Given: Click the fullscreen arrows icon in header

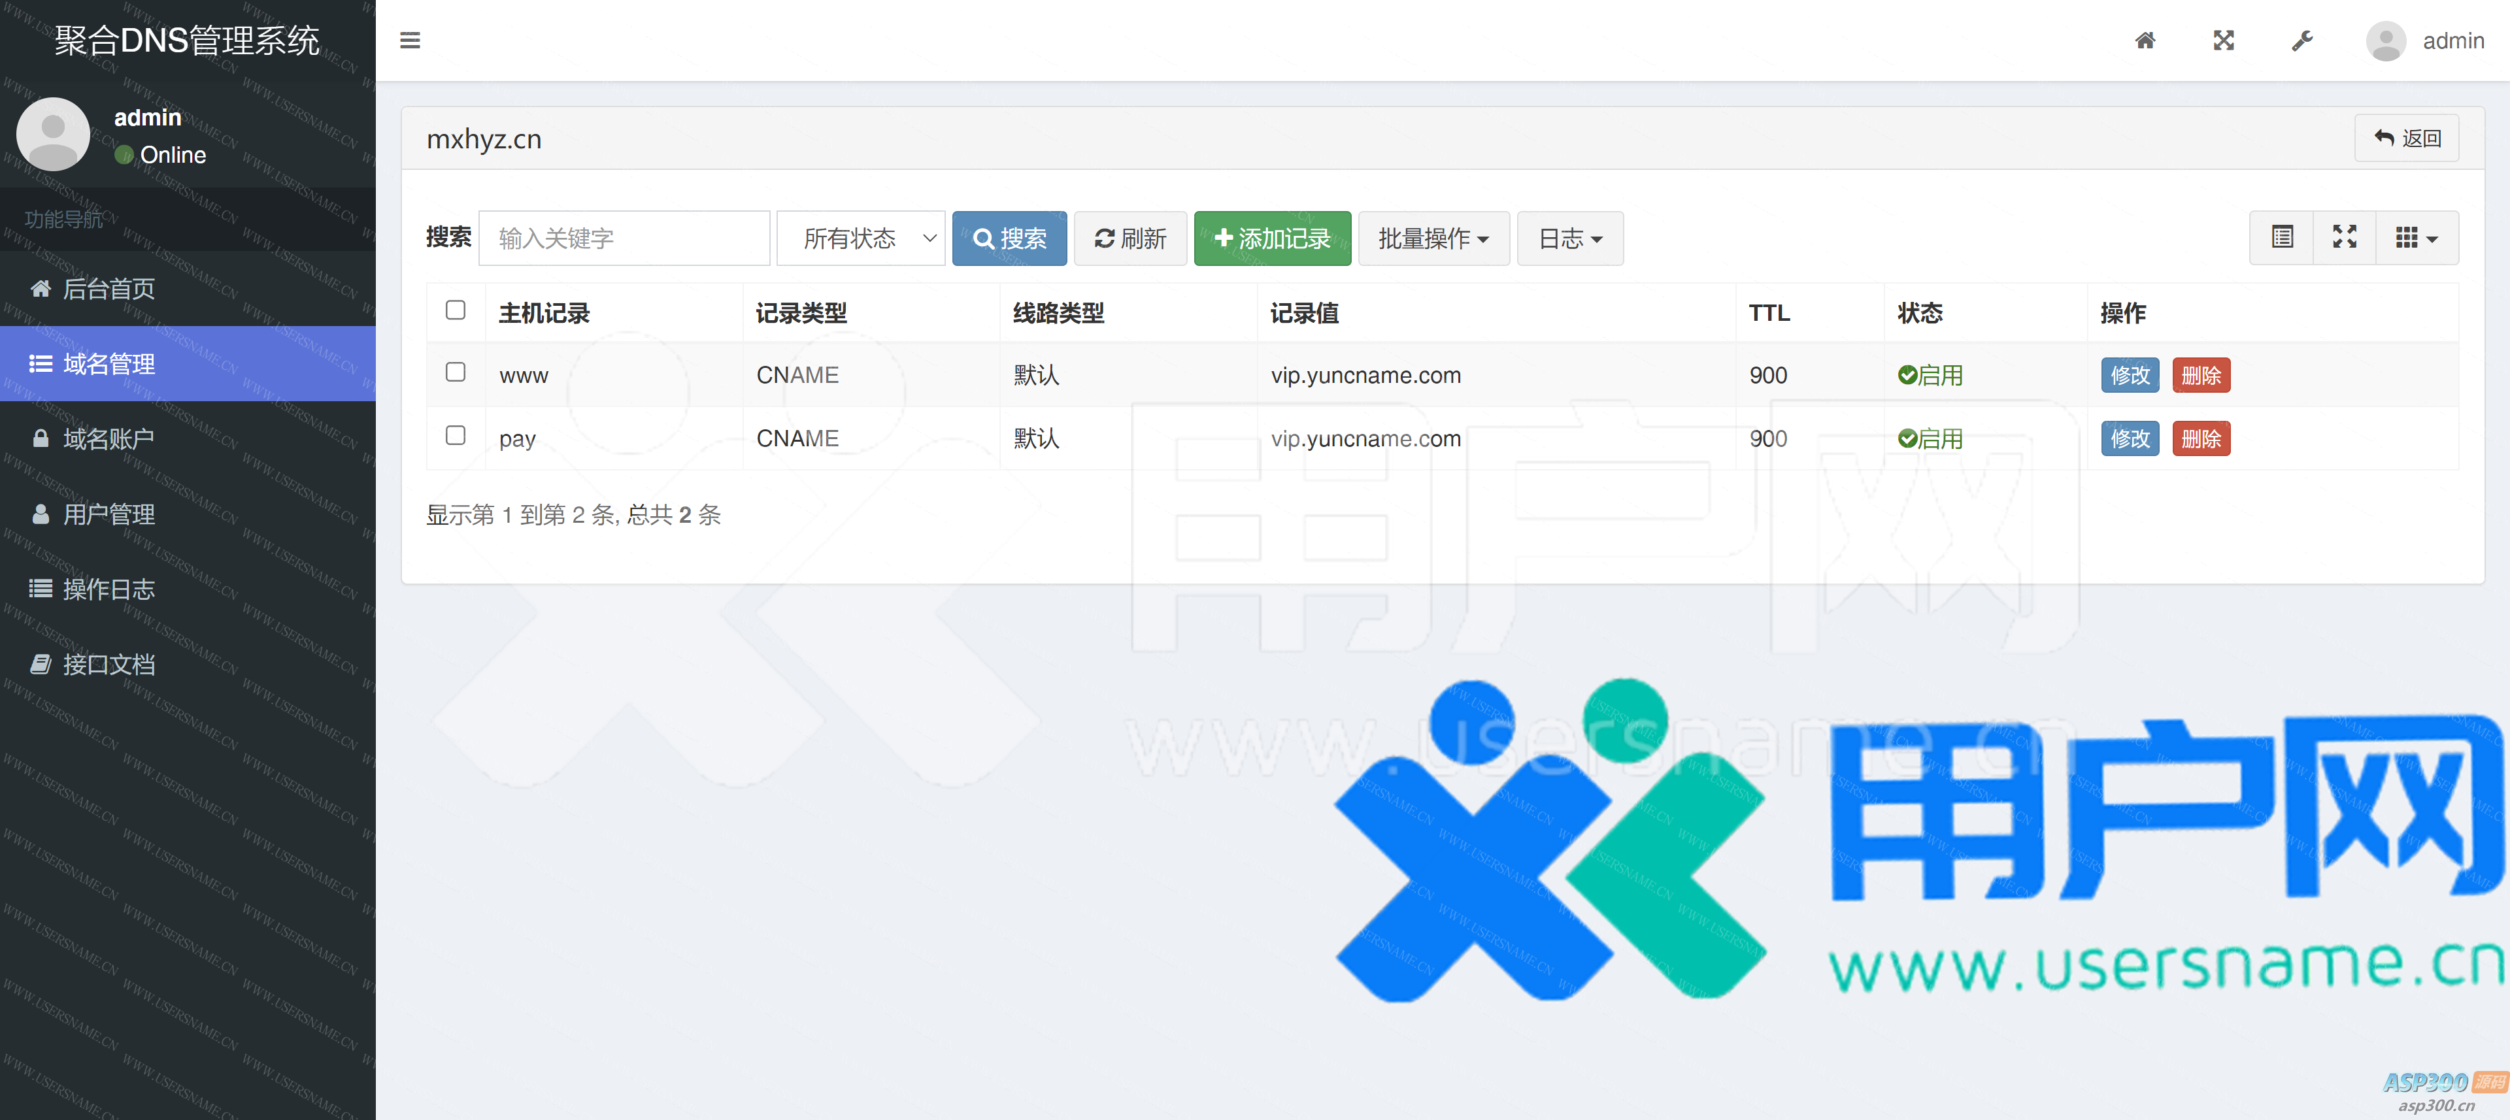Looking at the screenshot, I should tap(2224, 40).
